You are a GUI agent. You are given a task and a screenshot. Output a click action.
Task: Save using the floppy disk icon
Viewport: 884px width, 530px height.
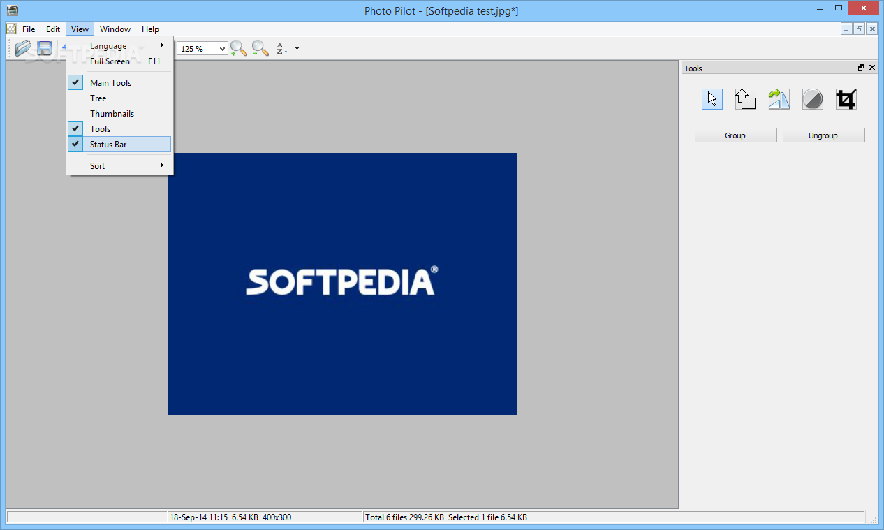click(x=45, y=48)
